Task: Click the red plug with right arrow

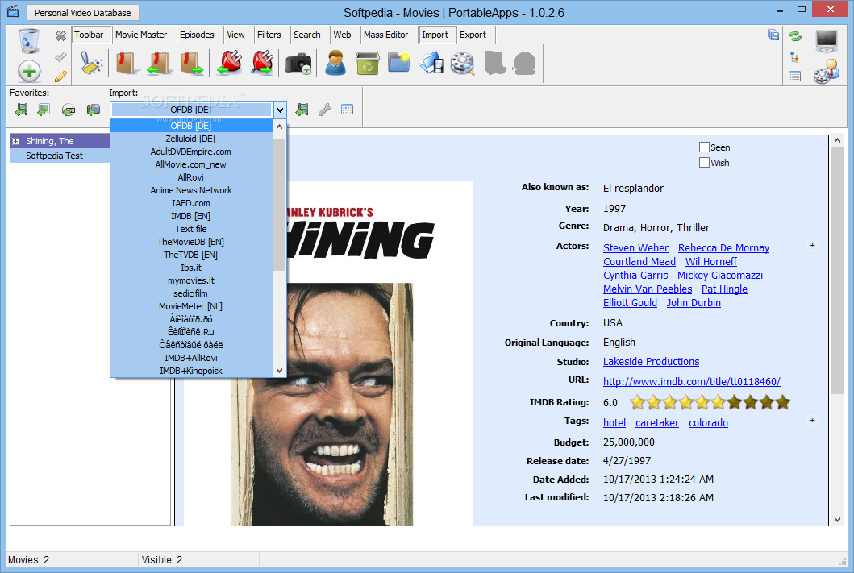Action: 263,63
